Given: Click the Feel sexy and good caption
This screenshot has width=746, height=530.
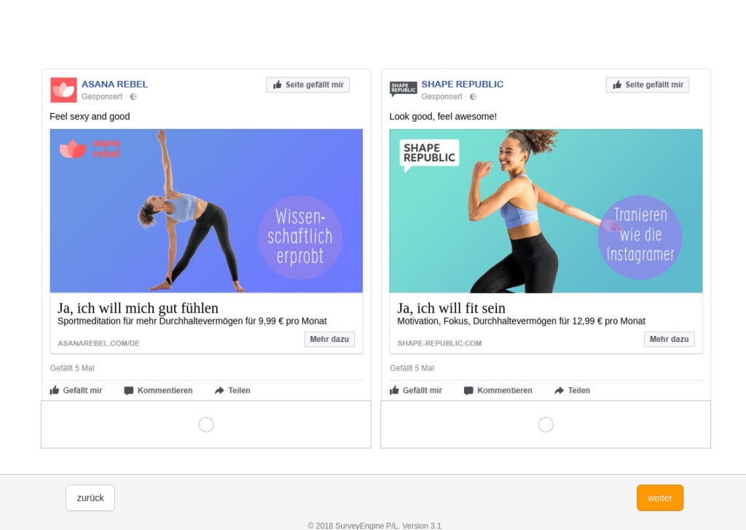Looking at the screenshot, I should pyautogui.click(x=90, y=117).
